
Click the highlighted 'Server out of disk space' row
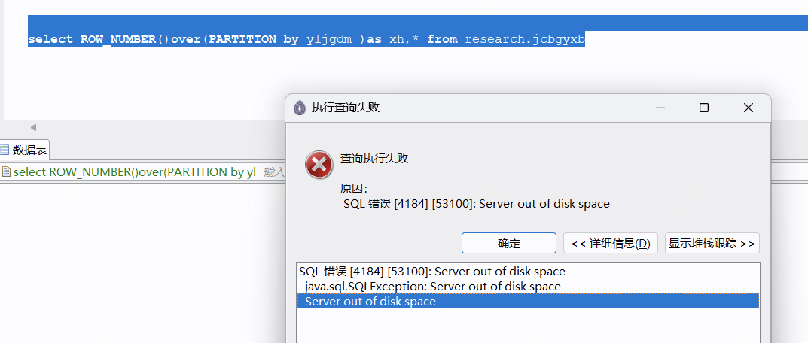pyautogui.click(x=370, y=301)
